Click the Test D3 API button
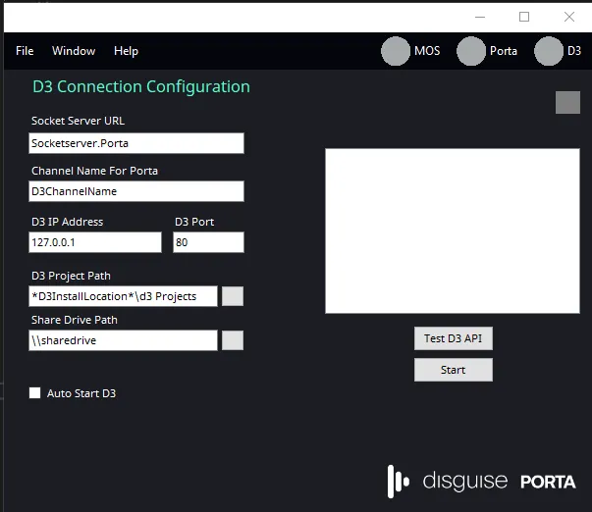 (453, 338)
